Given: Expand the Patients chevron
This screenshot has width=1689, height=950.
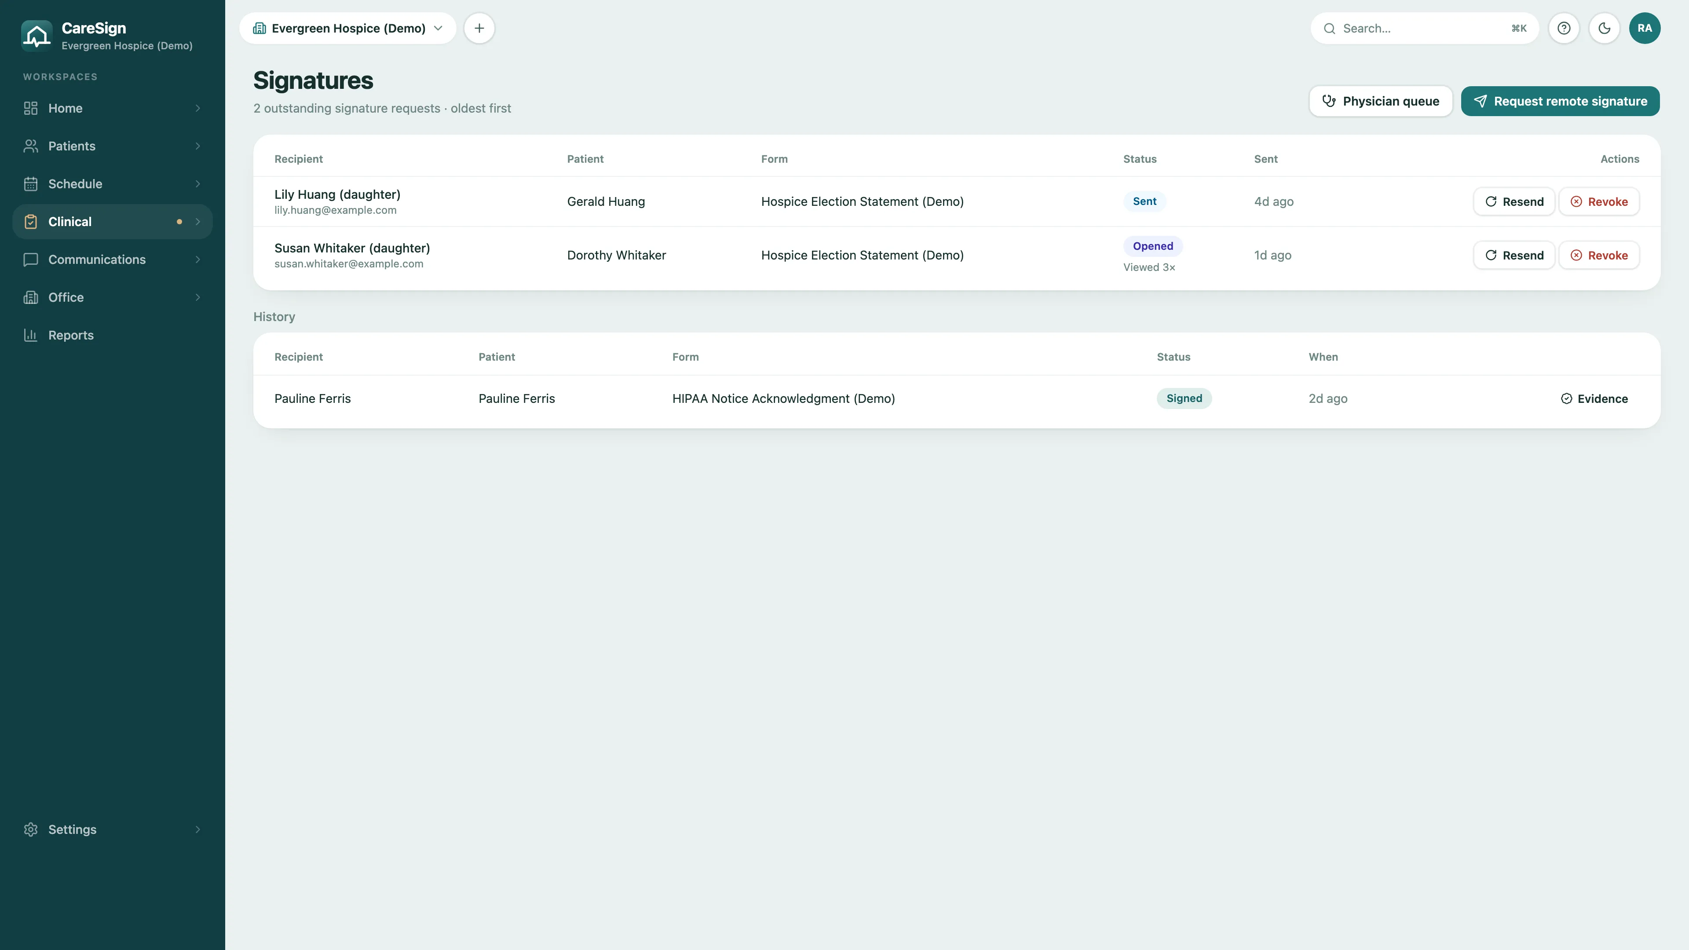Looking at the screenshot, I should 198,146.
